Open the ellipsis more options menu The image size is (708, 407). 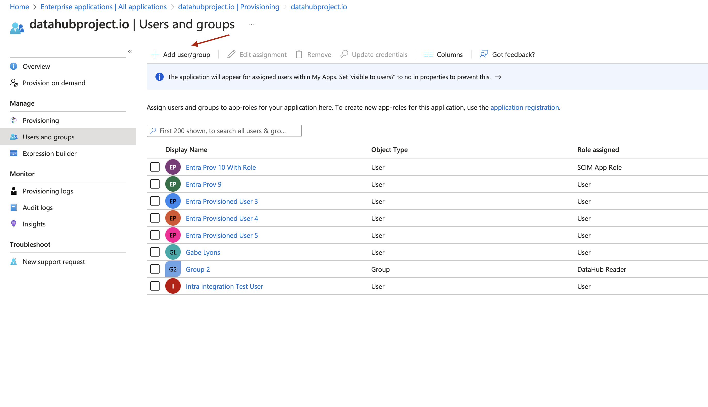pyautogui.click(x=251, y=24)
